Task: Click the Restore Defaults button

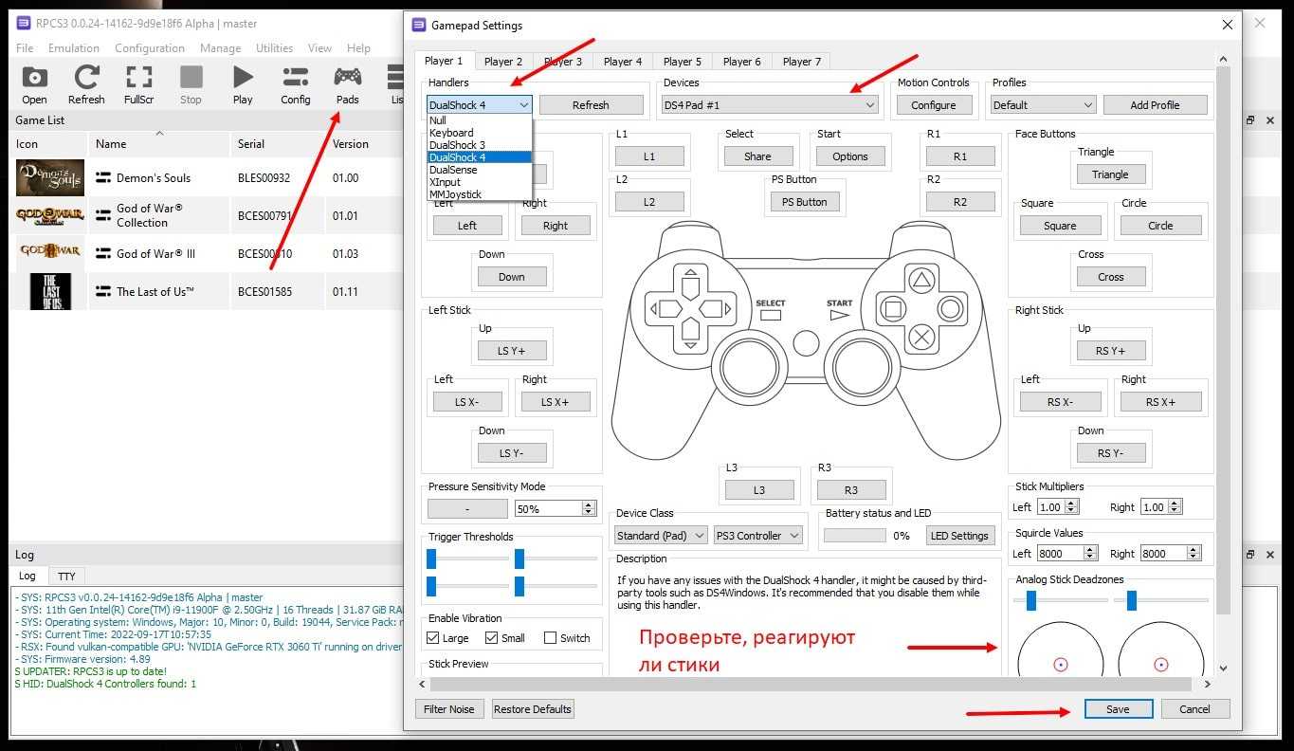Action: [x=533, y=709]
